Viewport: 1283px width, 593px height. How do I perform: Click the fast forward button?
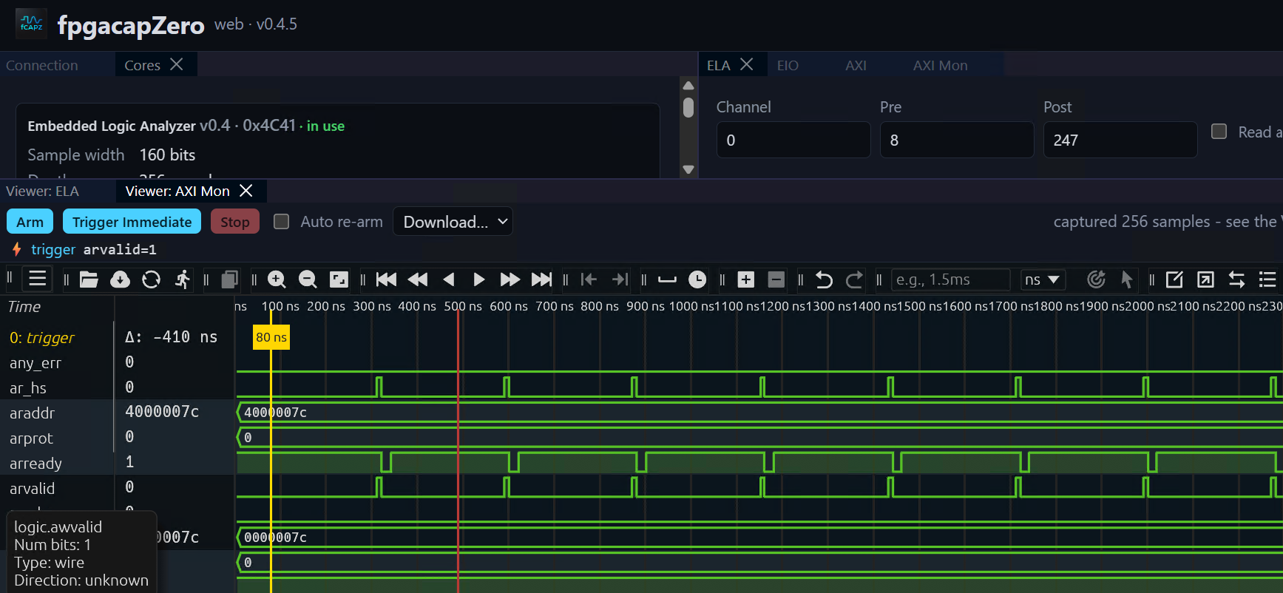(510, 279)
